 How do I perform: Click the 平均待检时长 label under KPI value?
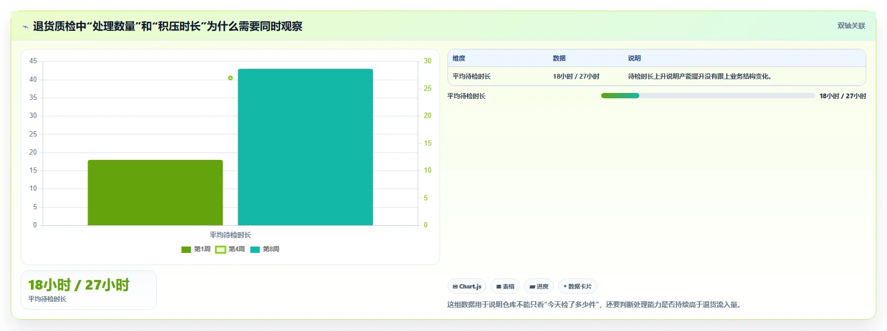(47, 299)
